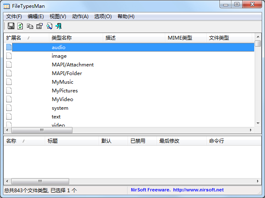Viewport: 265px width, 198px height.
Task: Click the Exit toolbar icon
Action: (x=59, y=26)
